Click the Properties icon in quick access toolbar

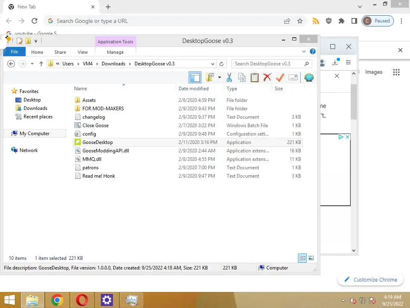click(20, 41)
